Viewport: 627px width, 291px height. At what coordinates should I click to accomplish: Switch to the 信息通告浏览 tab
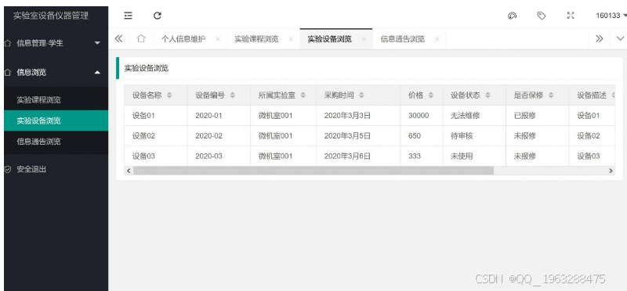(x=403, y=39)
